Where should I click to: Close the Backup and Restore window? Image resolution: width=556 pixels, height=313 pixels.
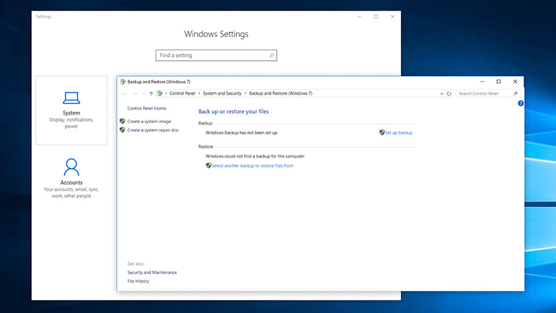tap(515, 81)
